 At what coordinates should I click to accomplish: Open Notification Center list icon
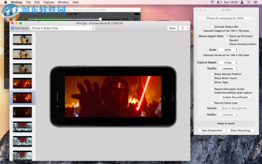[255, 2]
